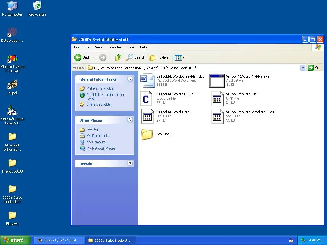Expand the Address bar dropdown arrow
The width and height of the screenshot is (327, 245).
tap(303, 68)
